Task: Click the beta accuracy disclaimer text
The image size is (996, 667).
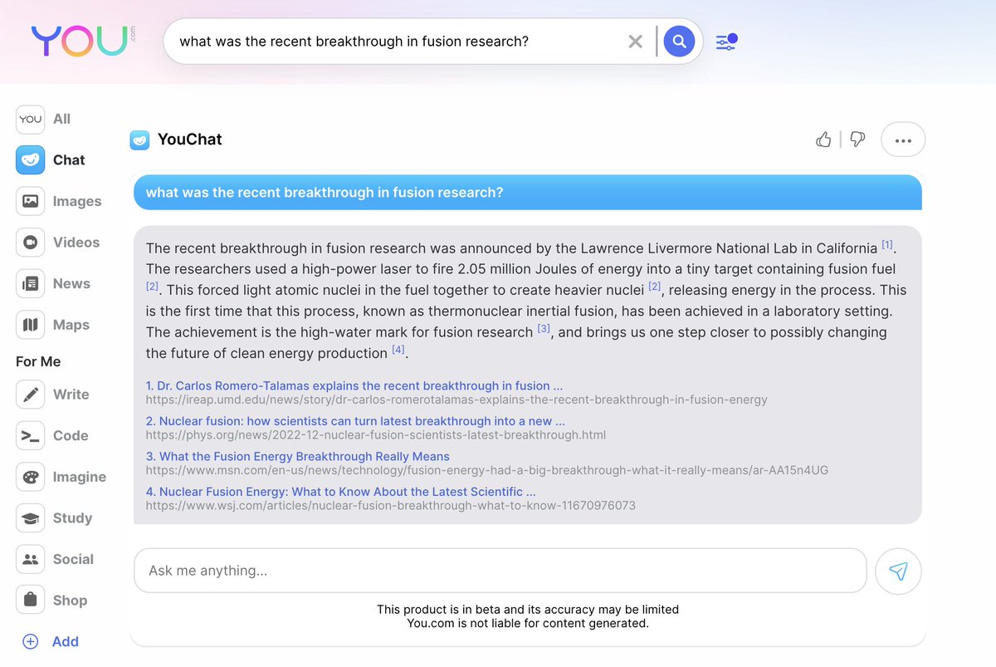Action: [528, 616]
